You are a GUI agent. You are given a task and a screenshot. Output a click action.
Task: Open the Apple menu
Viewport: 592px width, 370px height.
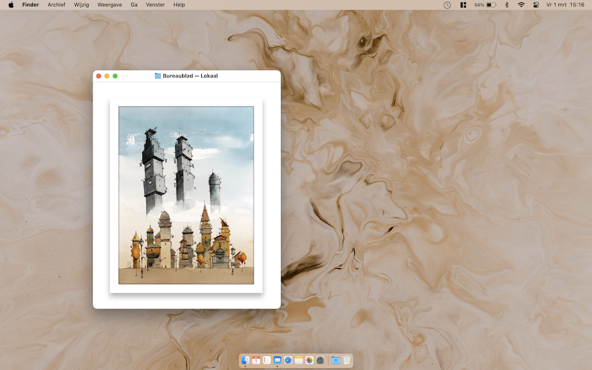click(11, 5)
